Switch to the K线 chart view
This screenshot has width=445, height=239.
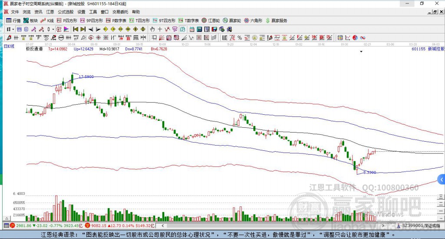click(47, 20)
